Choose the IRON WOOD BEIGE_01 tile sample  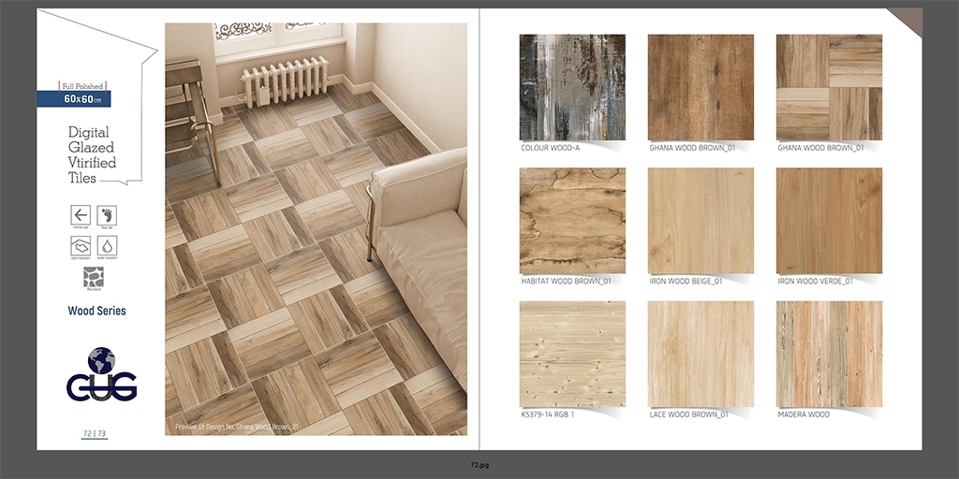click(701, 221)
